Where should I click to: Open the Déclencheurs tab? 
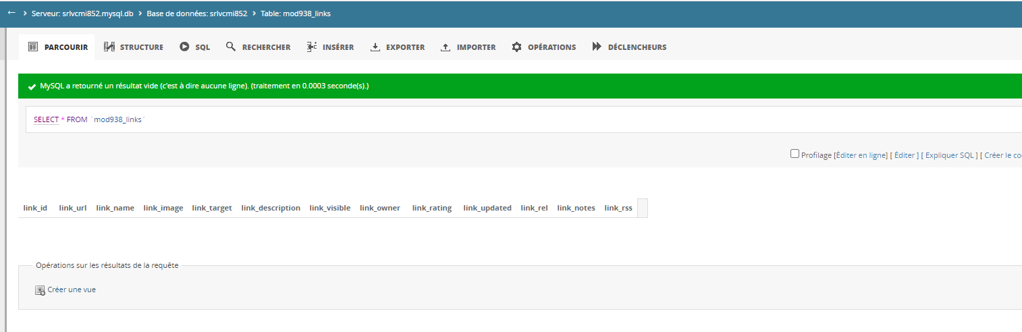pyautogui.click(x=637, y=47)
